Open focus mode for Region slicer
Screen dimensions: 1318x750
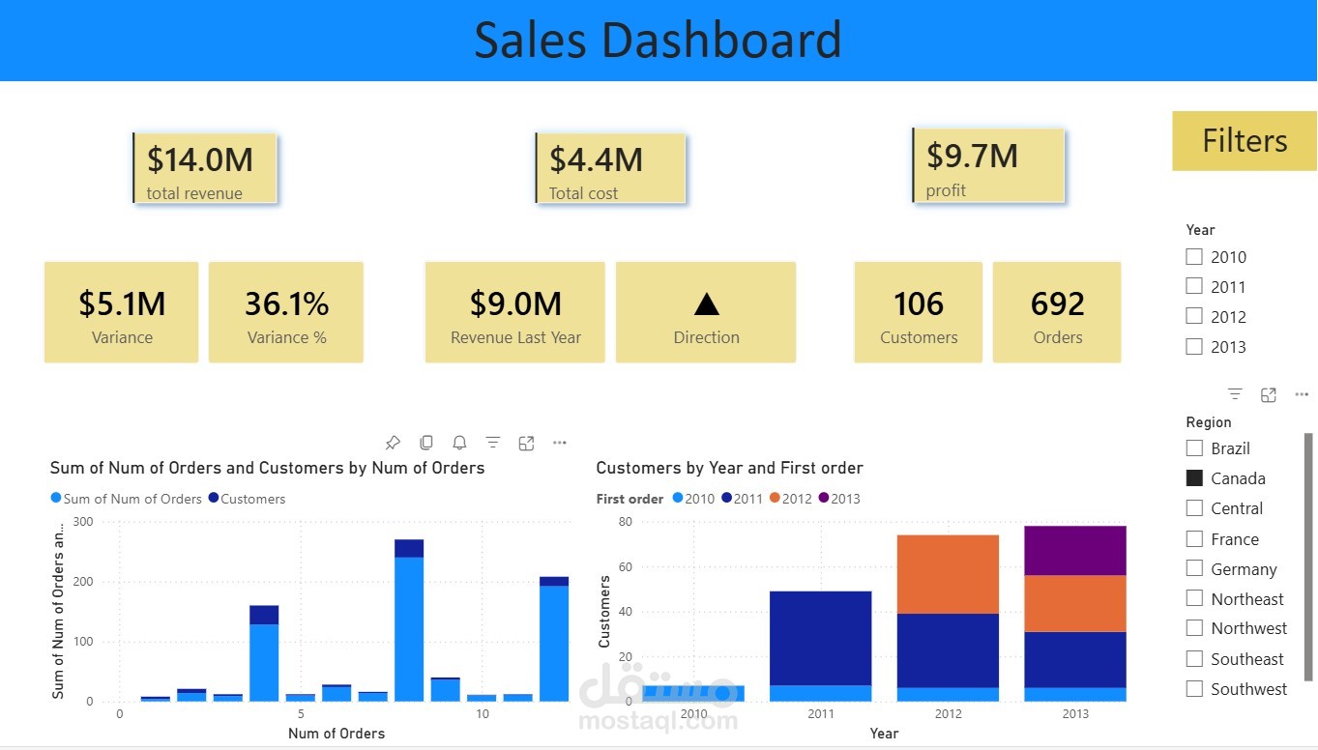point(1269,394)
